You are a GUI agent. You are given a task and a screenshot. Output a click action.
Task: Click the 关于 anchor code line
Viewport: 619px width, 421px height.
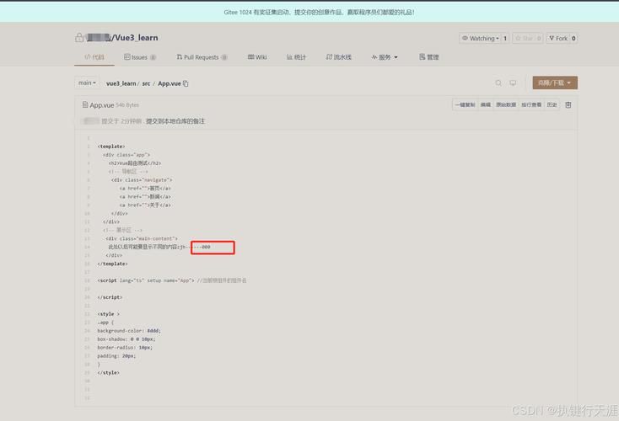(x=145, y=205)
